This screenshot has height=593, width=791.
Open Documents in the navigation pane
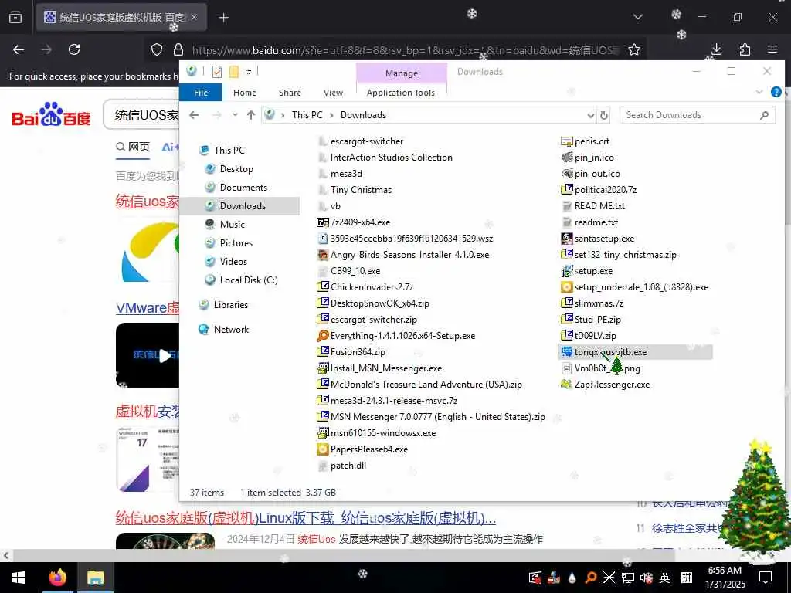[243, 188]
